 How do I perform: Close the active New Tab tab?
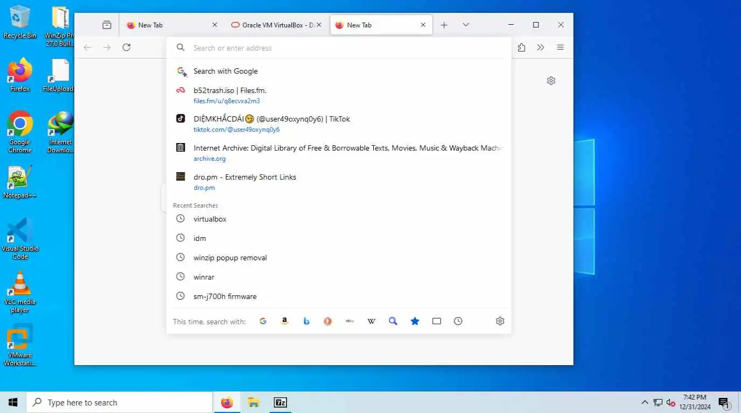pos(423,25)
